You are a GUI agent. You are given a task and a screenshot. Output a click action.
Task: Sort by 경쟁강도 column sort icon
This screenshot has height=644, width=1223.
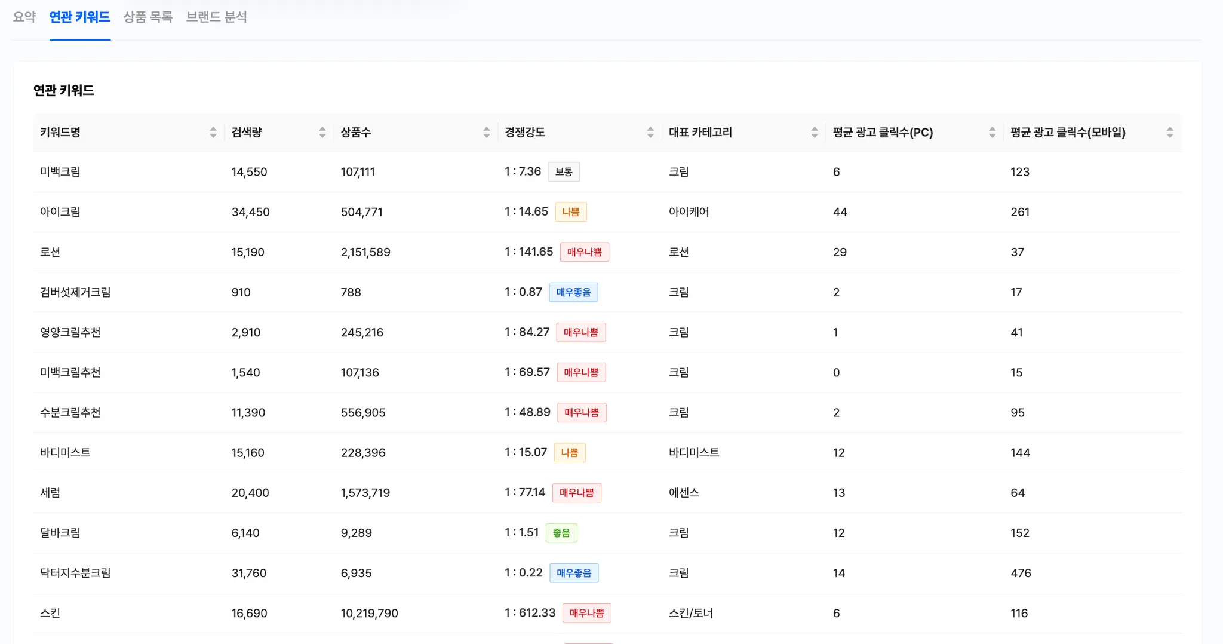coord(650,133)
